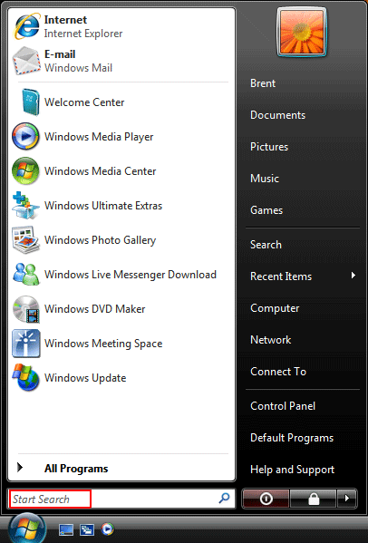
Task: Click the power sleep button
Action: coord(266,499)
